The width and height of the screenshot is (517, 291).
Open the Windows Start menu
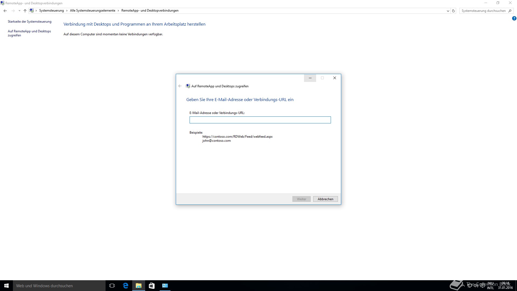point(6,286)
